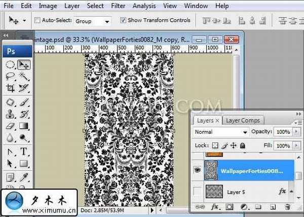Screen dimensions: 304x217
Task: Open the Filter menu
Action: (x=119, y=6)
